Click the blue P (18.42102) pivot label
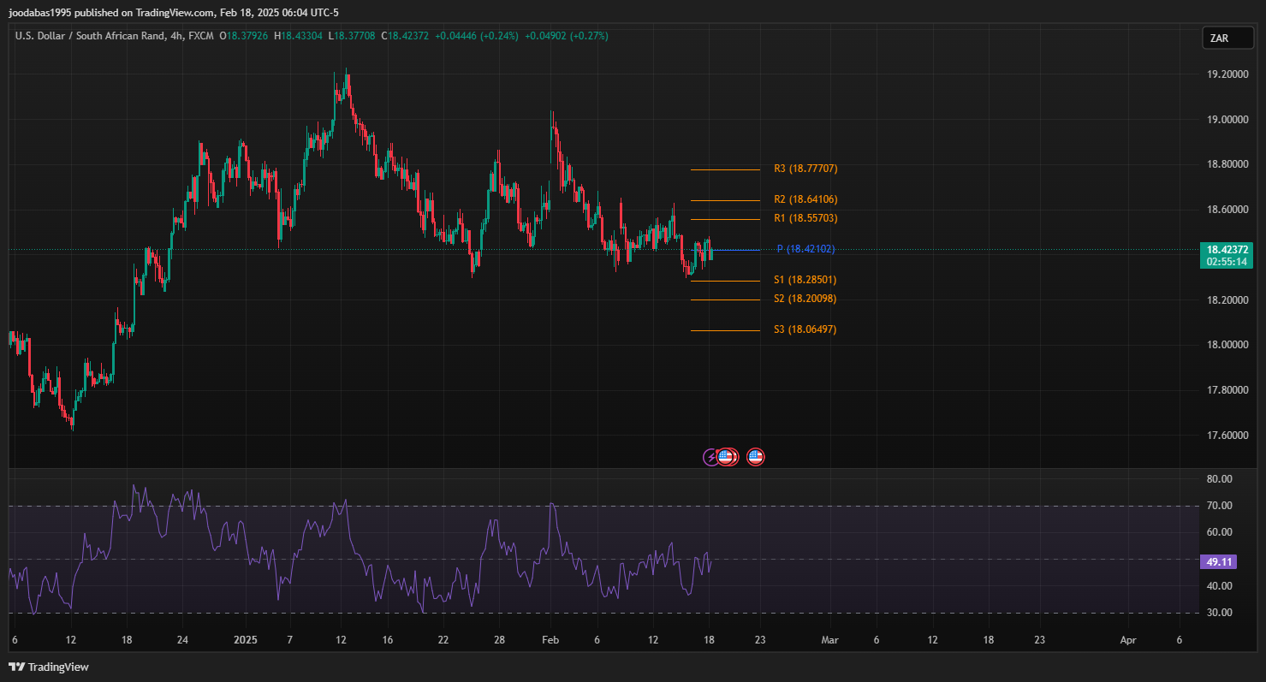Screen dimensions: 1266x682 pyautogui.click(x=805, y=249)
